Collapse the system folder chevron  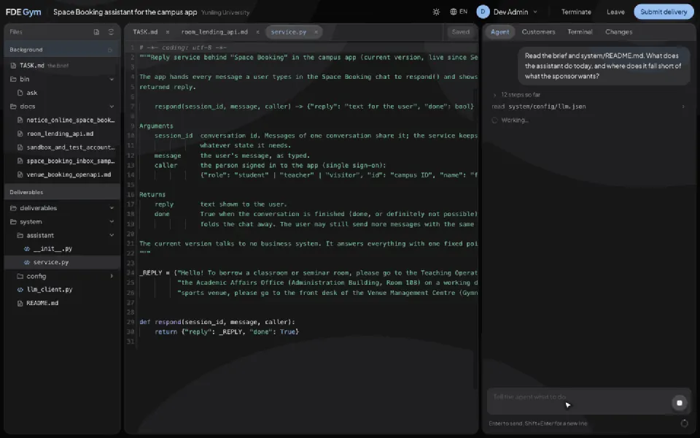pyautogui.click(x=112, y=222)
